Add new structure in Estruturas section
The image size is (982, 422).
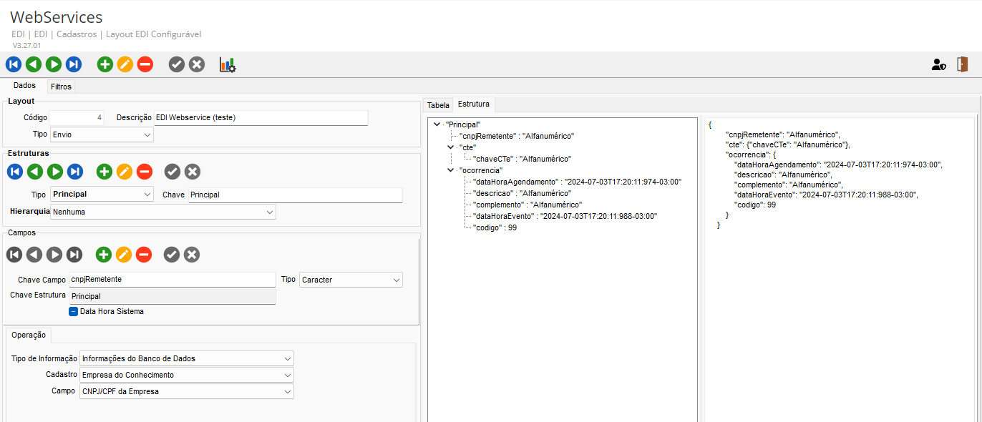[104, 172]
